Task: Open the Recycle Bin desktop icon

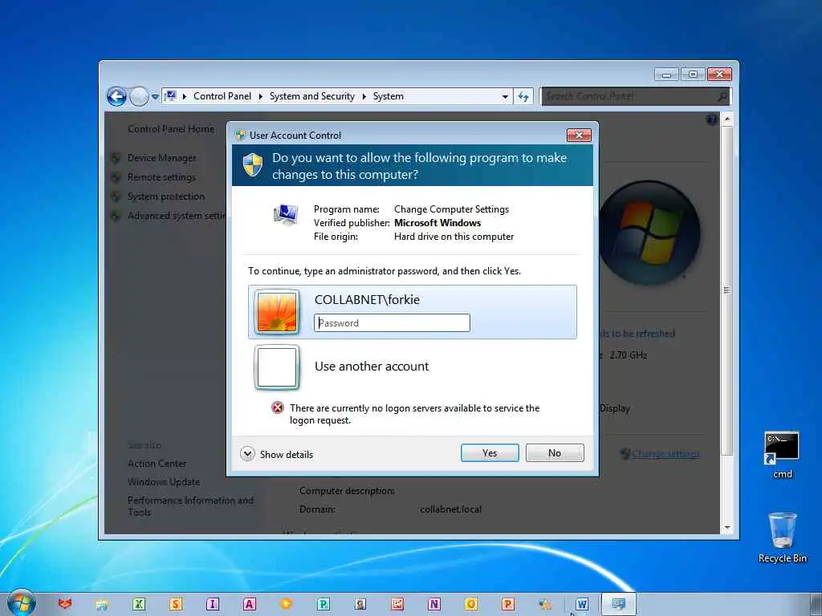Action: 782,537
